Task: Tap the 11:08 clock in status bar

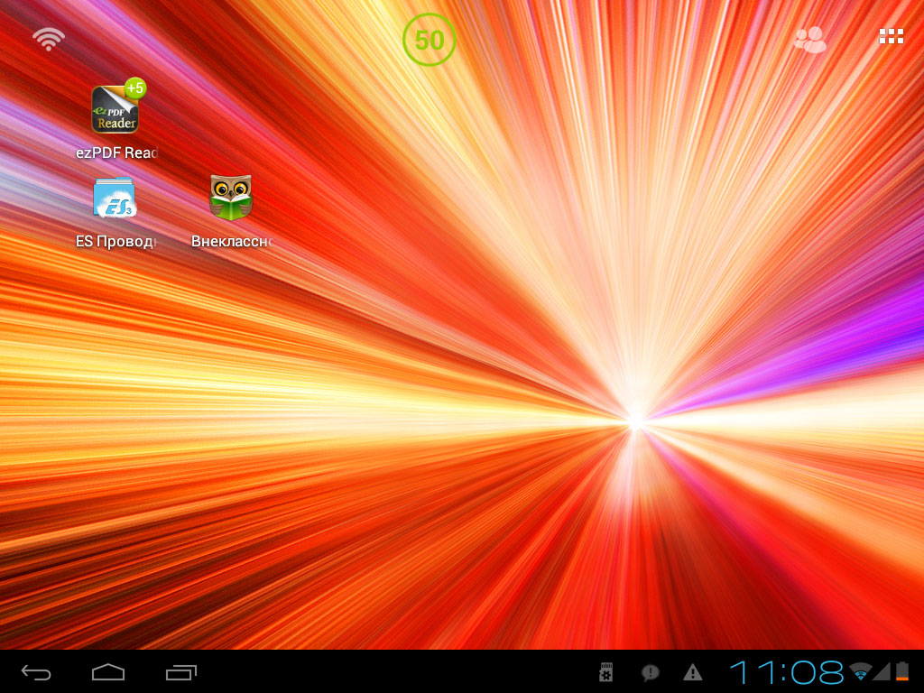Action: (x=786, y=671)
